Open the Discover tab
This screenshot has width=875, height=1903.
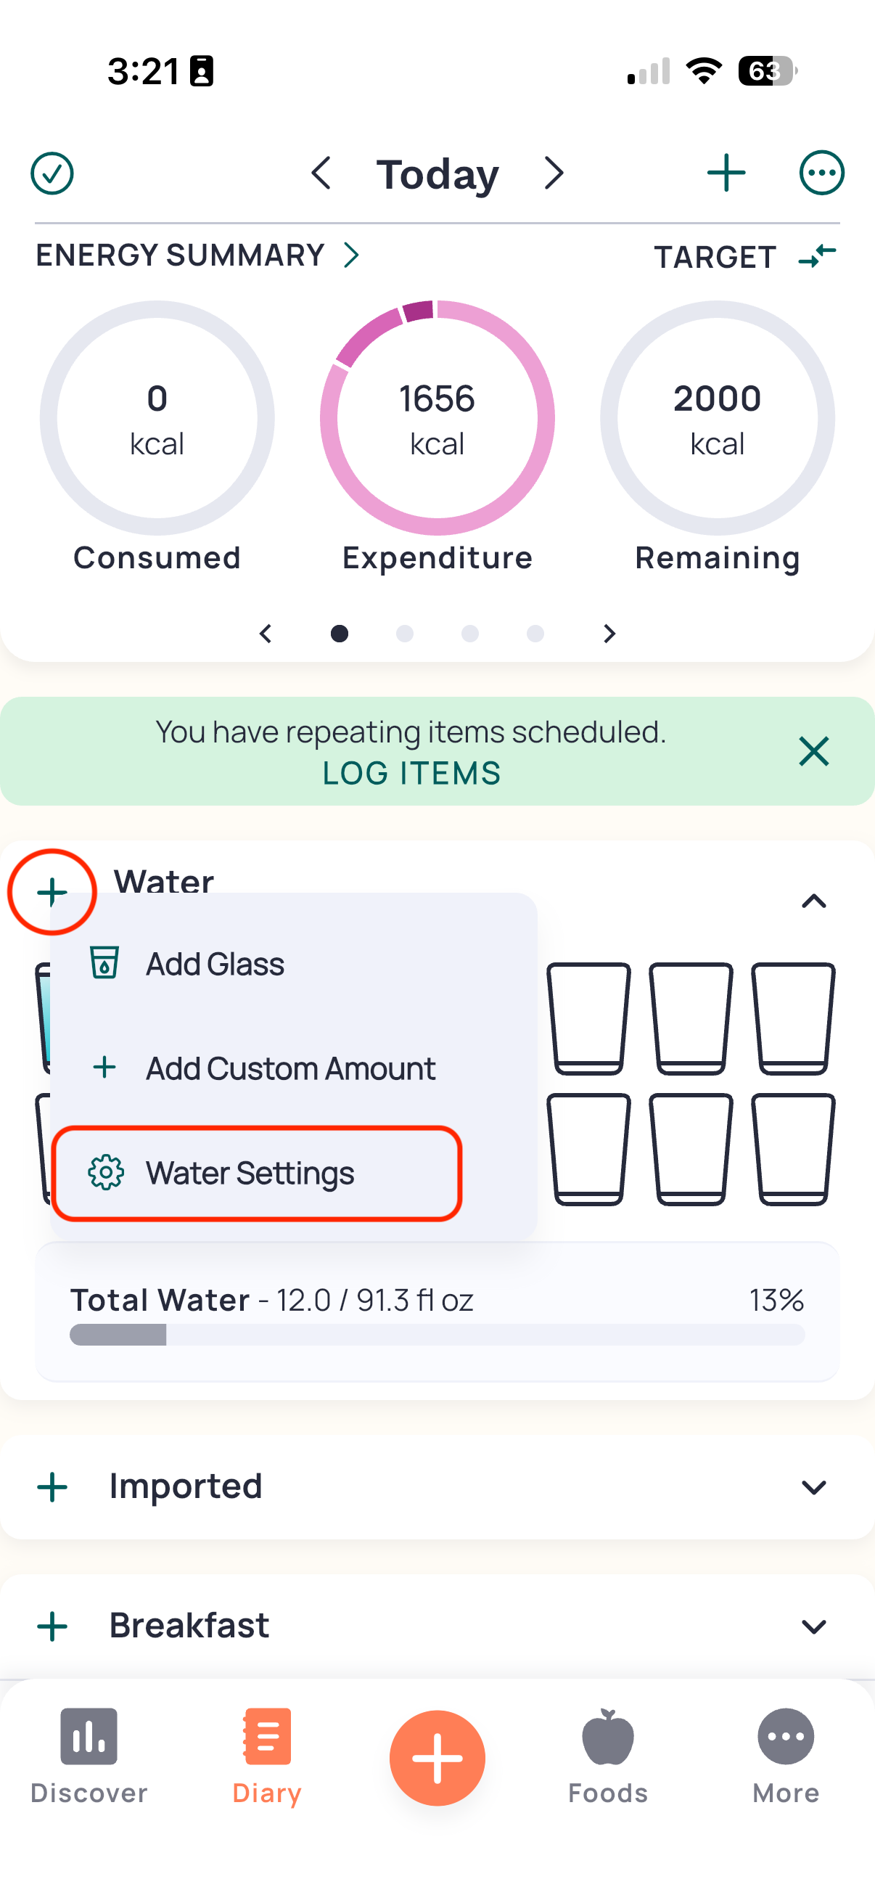click(x=89, y=1756)
